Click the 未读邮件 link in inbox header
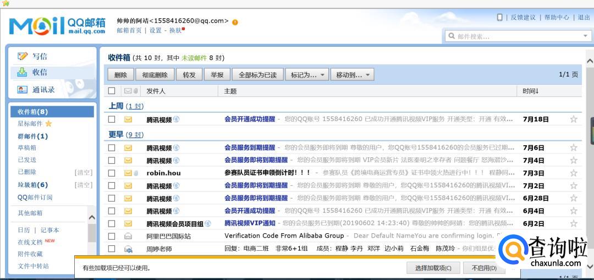The height and width of the screenshot is (280, 594). click(194, 58)
